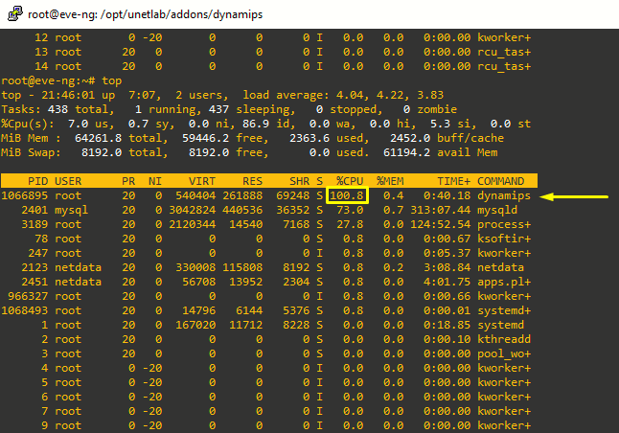This screenshot has height=433, width=619.
Task: Click the window title 'root@eve-ng: /opt/unetlab/addons/dynamips'
Action: point(145,14)
